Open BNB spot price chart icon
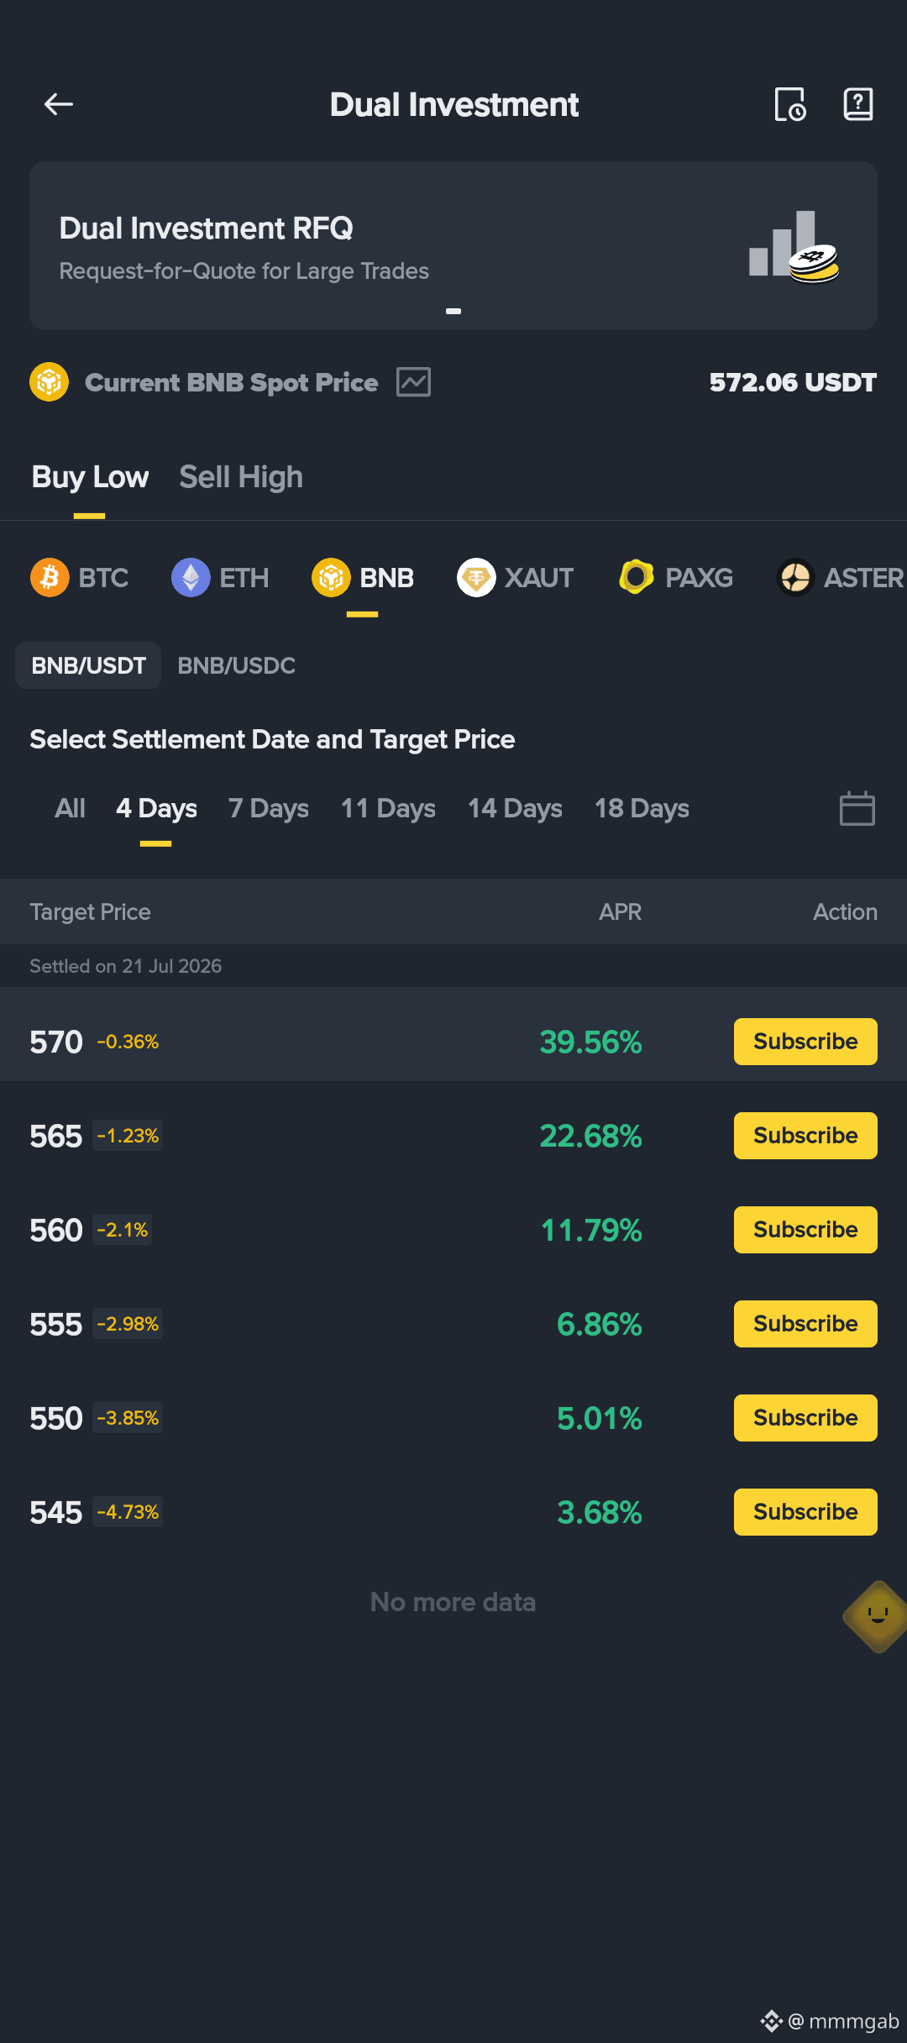This screenshot has height=2043, width=907. pos(414,382)
